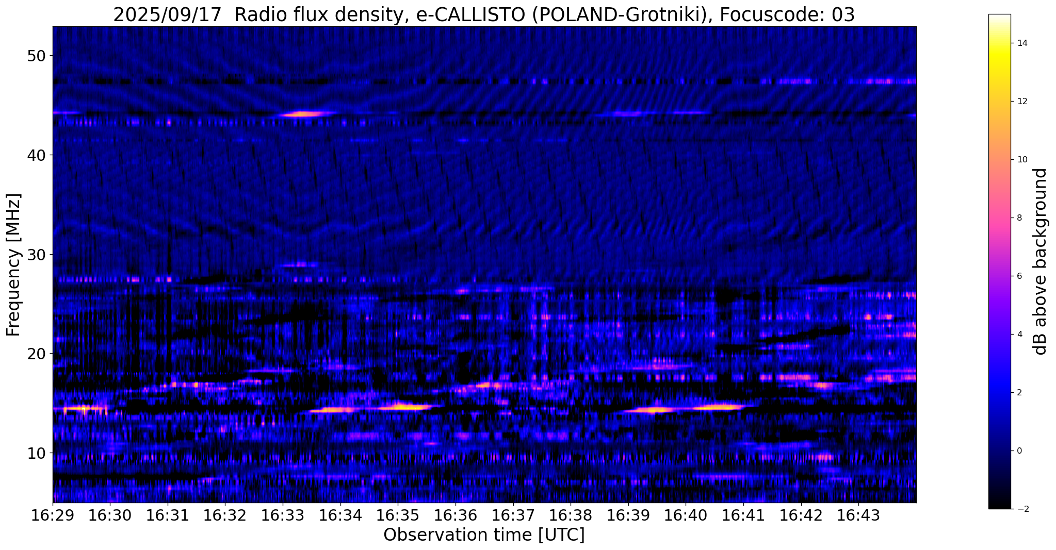Viewport: 1056px width, 550px height.
Task: Click the 16:42 time tick label
Action: [801, 515]
